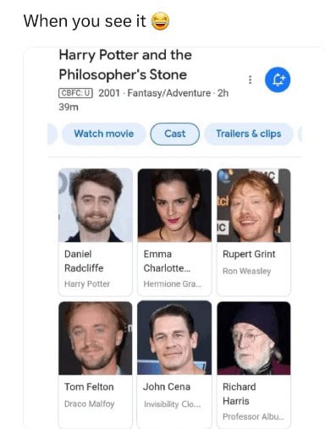
Task: Click the Harry Potter film title heading
Action: click(x=125, y=65)
